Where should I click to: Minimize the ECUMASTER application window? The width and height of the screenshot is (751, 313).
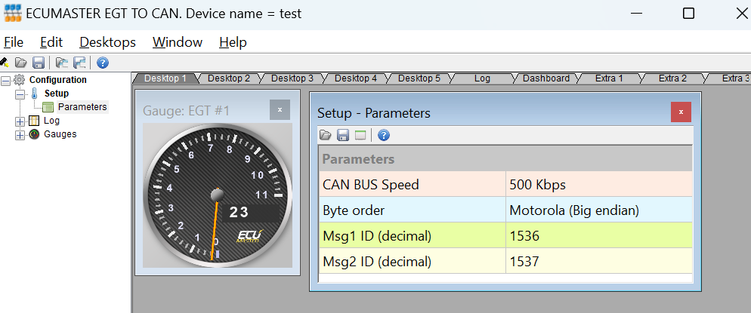pos(636,14)
